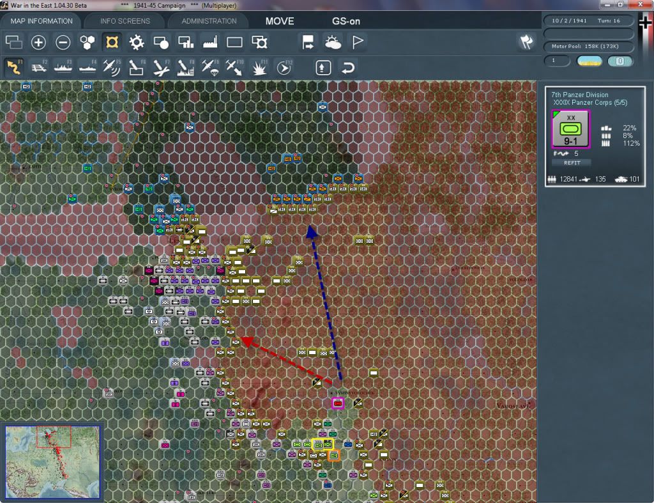Select the F4 amphibious transport mode

[x=87, y=68]
